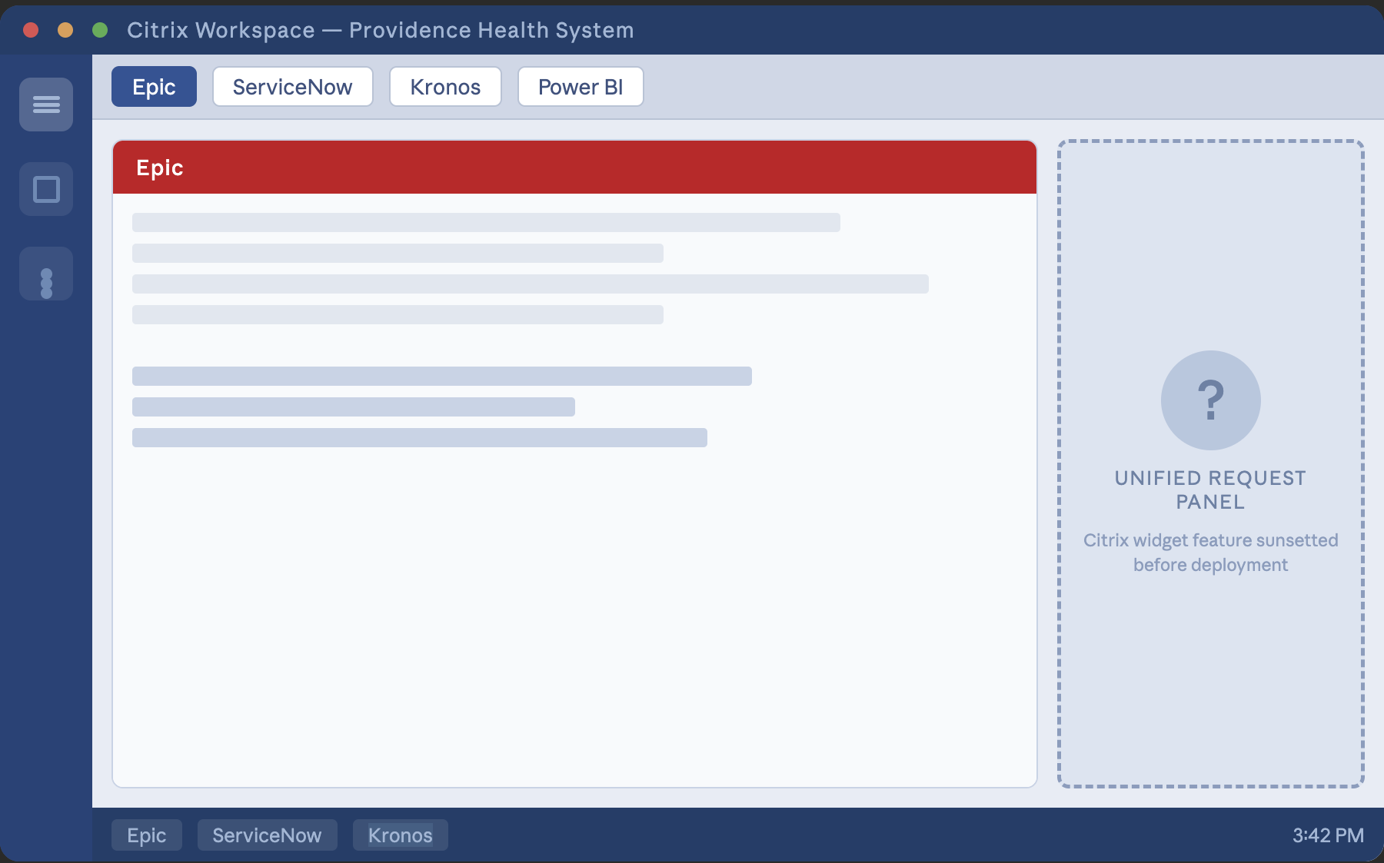Screen dimensions: 1384x863
Task: Open the three-dot options icon in sidebar
Action: pyautogui.click(x=45, y=273)
